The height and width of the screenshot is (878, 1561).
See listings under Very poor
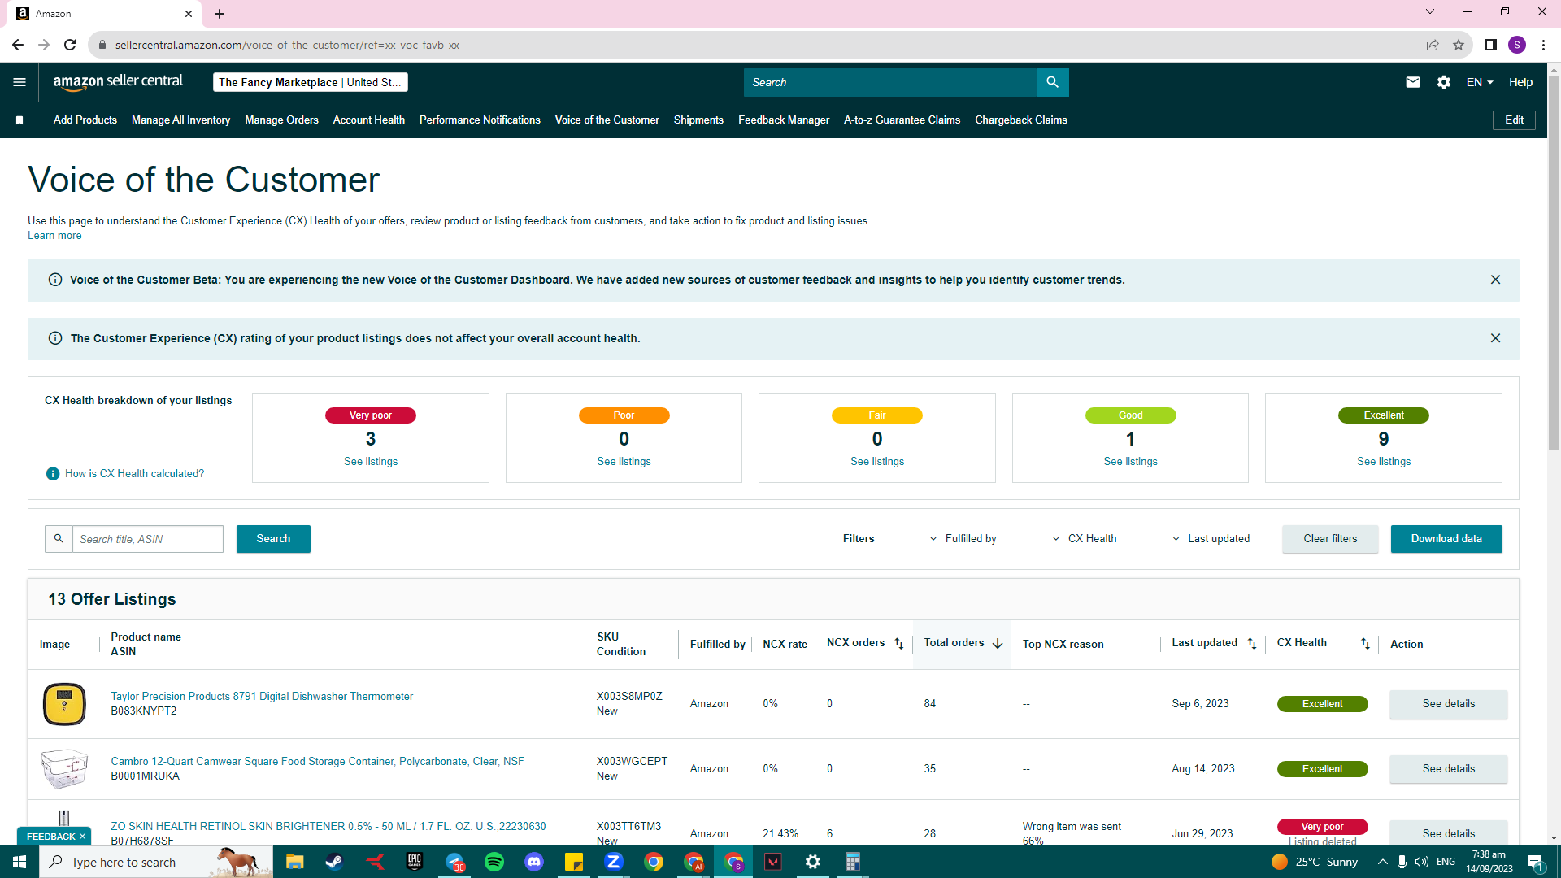point(371,462)
